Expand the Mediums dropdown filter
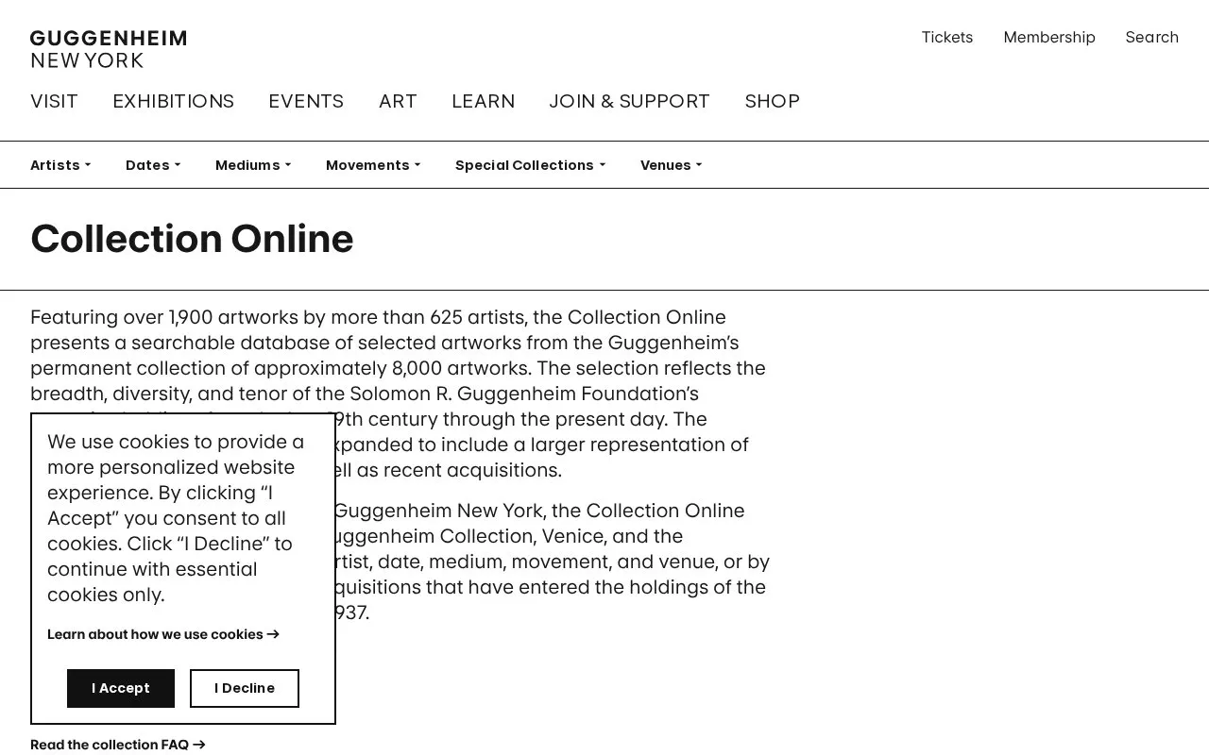Viewport: 1209px width, 755px height. point(253,165)
